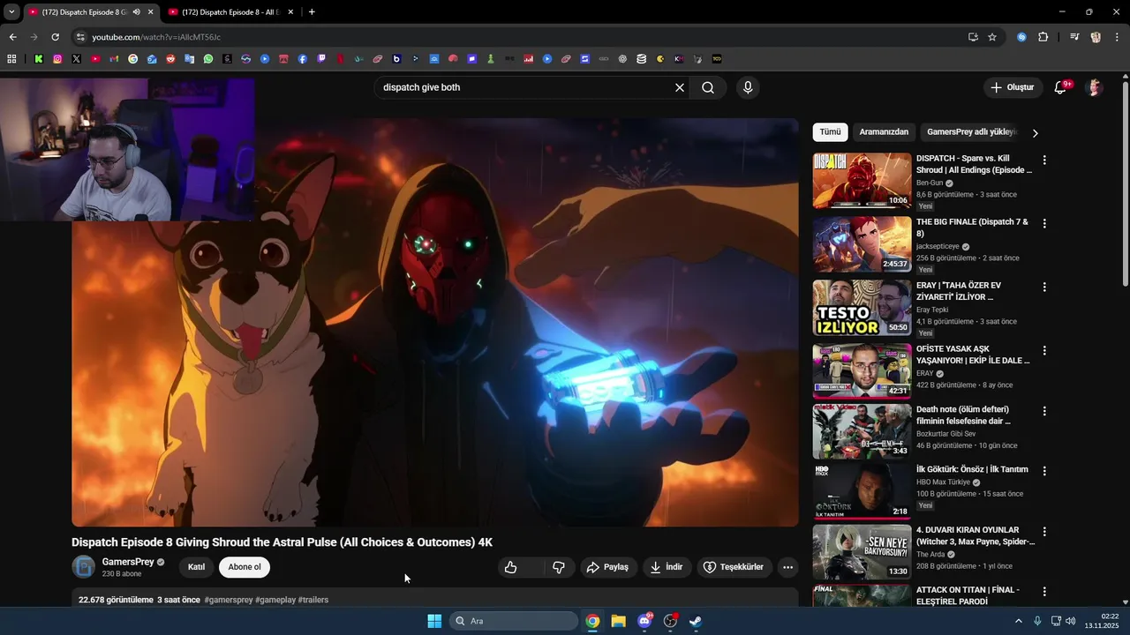
Task: Open Discord from the Windows taskbar
Action: [644, 621]
